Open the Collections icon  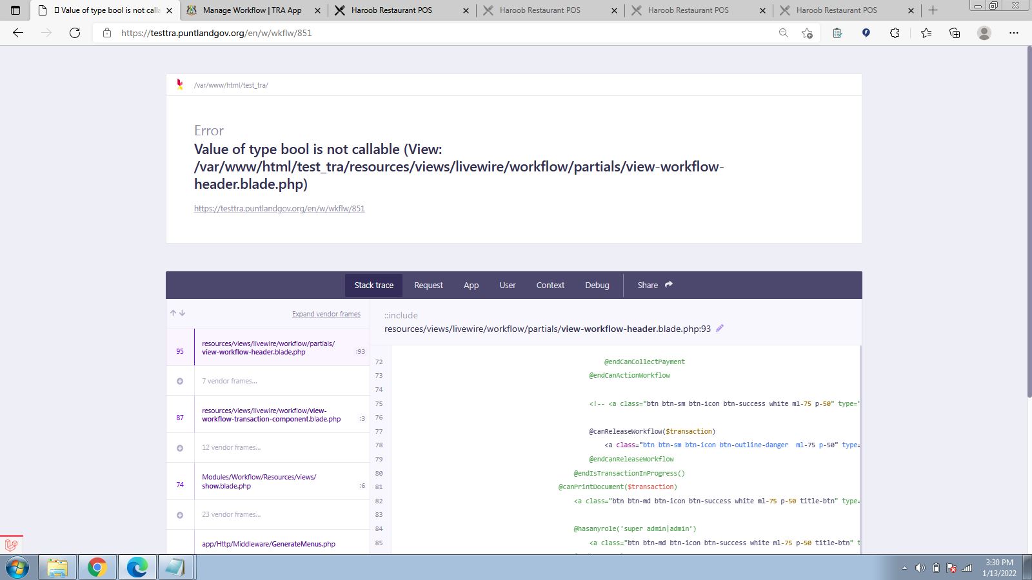(955, 33)
